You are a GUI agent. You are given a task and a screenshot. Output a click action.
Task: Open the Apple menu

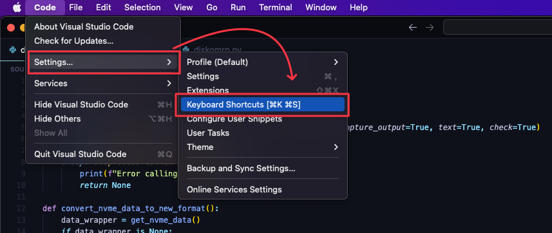17,7
